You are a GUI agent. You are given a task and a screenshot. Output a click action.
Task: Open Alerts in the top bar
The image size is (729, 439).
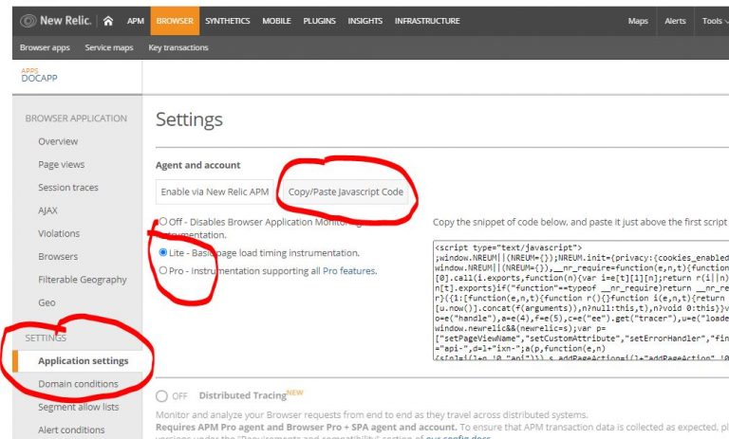675,21
